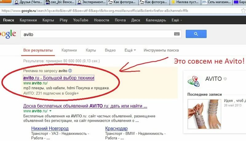Switch to the Друзья (Чита... browser tab
Screen dimensions: 246x141
[x=29, y=2]
